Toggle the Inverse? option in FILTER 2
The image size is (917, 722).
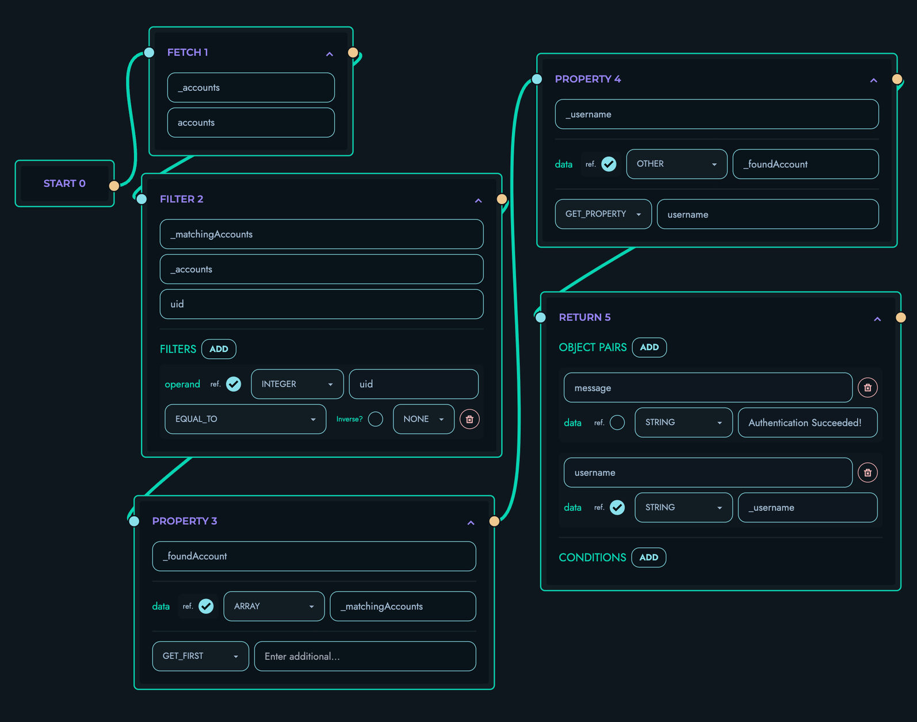tap(376, 419)
